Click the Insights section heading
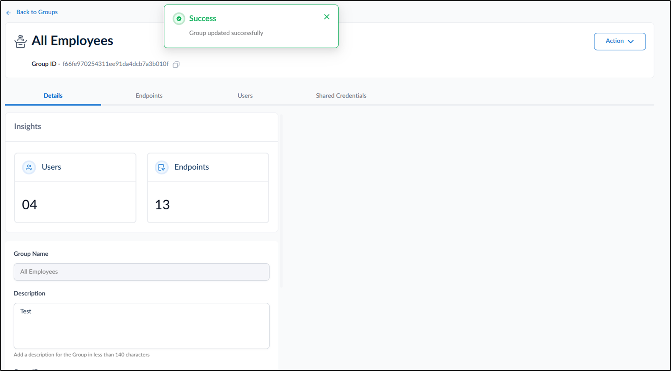 pyautogui.click(x=28, y=126)
